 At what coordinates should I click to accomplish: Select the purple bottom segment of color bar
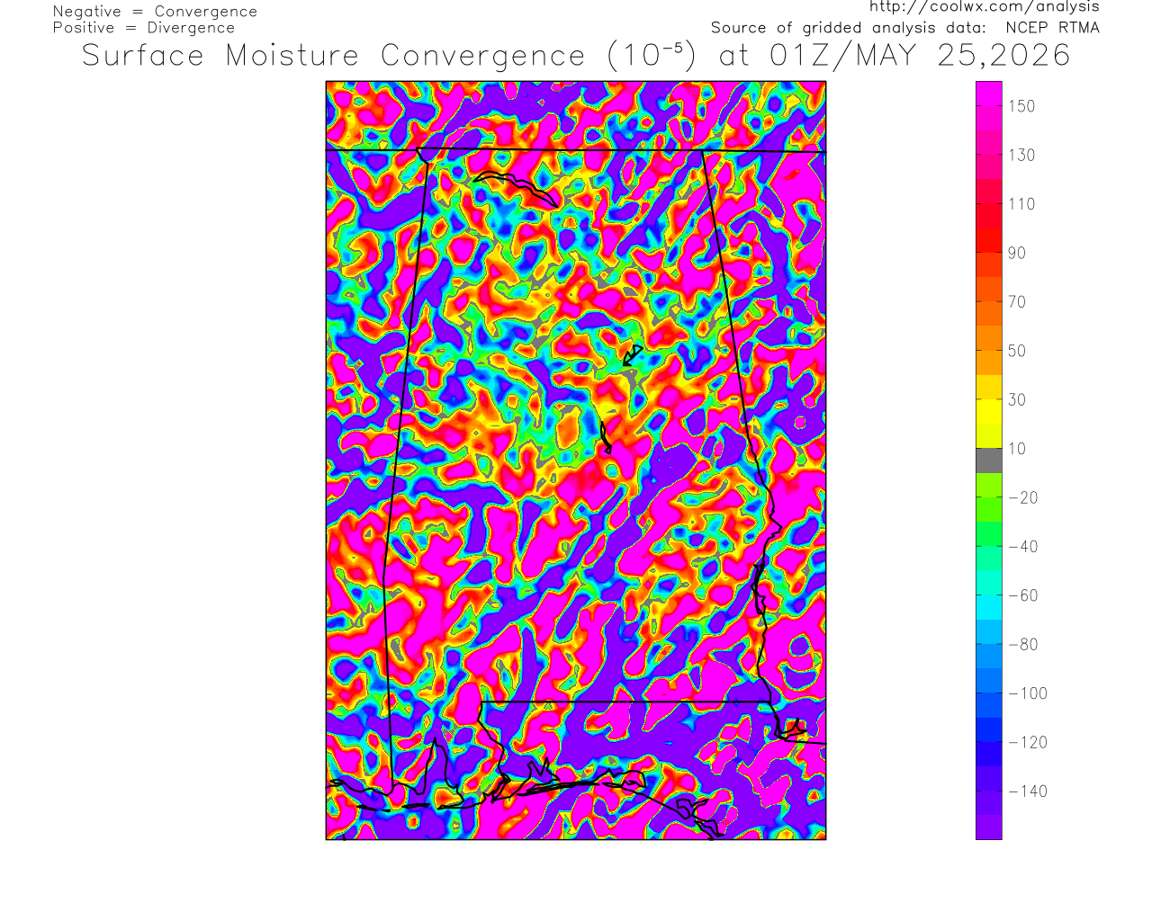[988, 827]
